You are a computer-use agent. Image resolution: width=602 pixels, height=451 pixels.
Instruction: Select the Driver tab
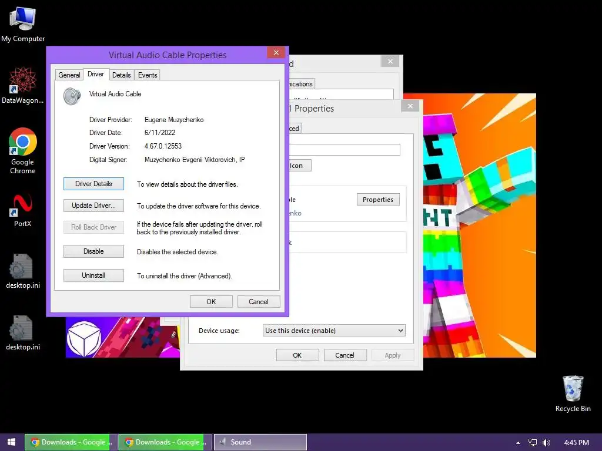(96, 74)
